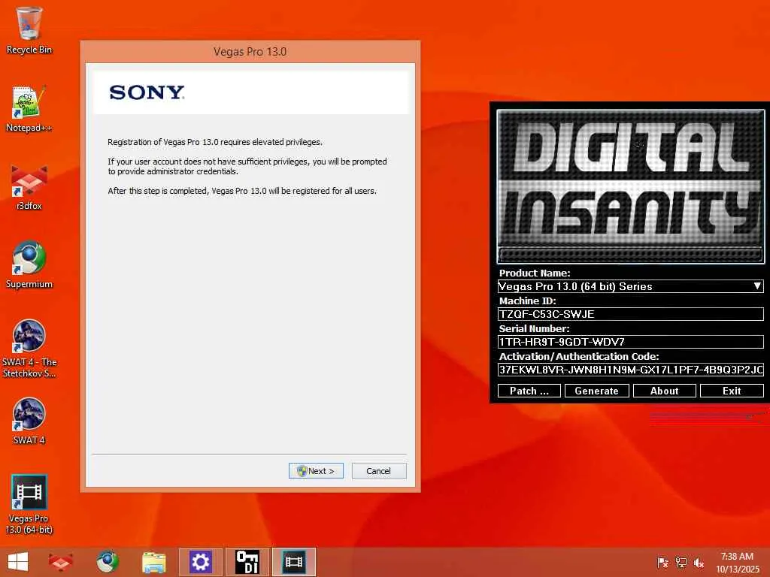Viewport: 770px width, 577px height.
Task: Click the 'Product Name:' label
Action: click(x=535, y=273)
